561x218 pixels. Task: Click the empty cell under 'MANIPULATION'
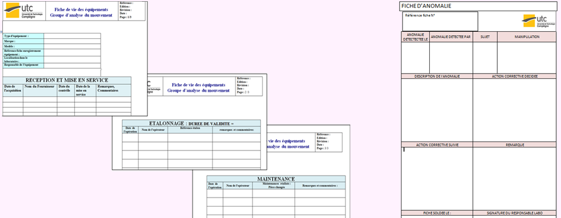(x=527, y=58)
